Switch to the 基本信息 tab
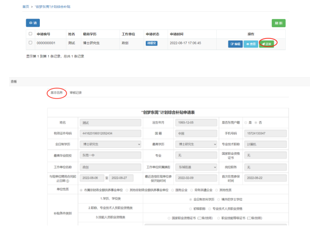Screen dimensions: 310x227 pos(56,93)
